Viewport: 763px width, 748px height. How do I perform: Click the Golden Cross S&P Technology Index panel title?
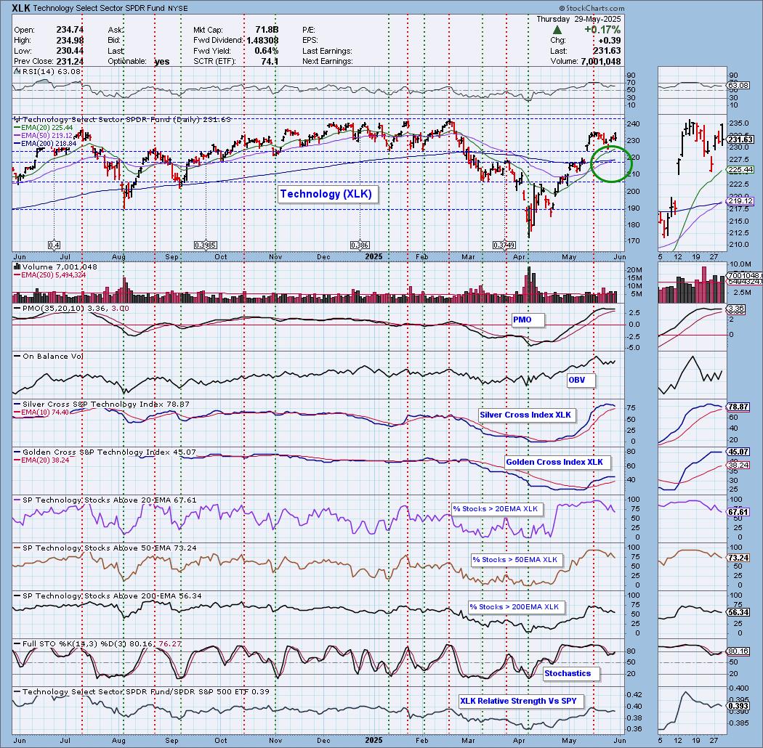point(105,452)
